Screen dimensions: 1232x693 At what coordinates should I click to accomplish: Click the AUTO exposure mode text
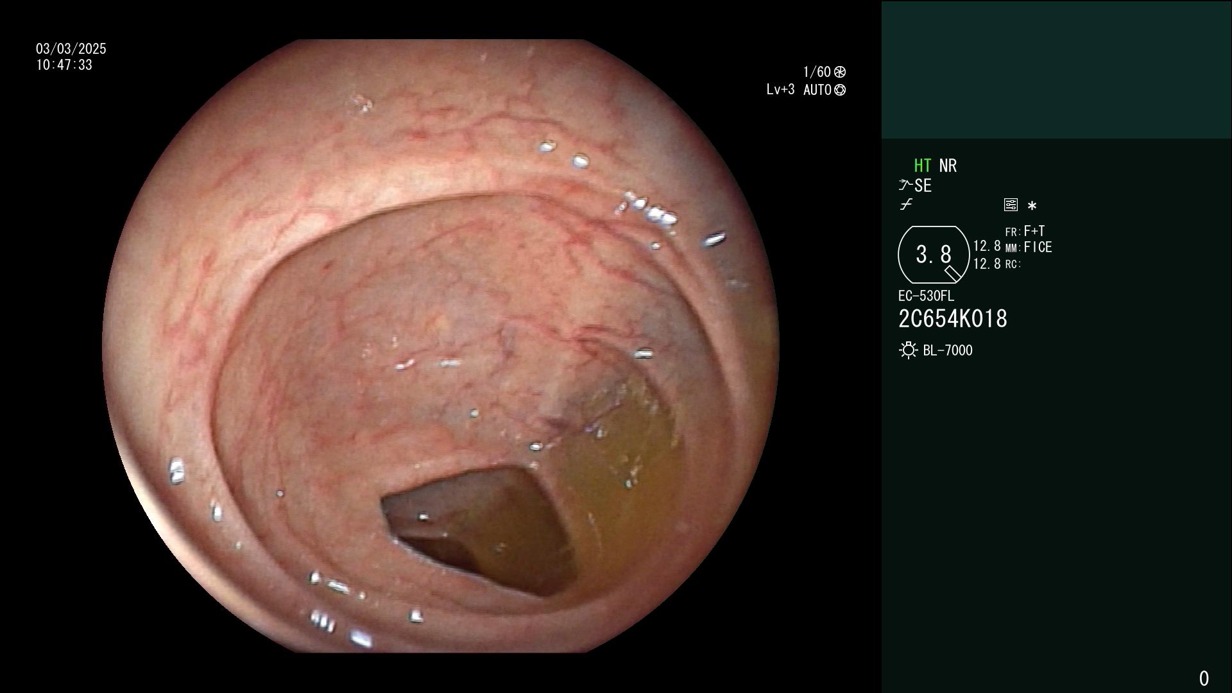point(817,90)
